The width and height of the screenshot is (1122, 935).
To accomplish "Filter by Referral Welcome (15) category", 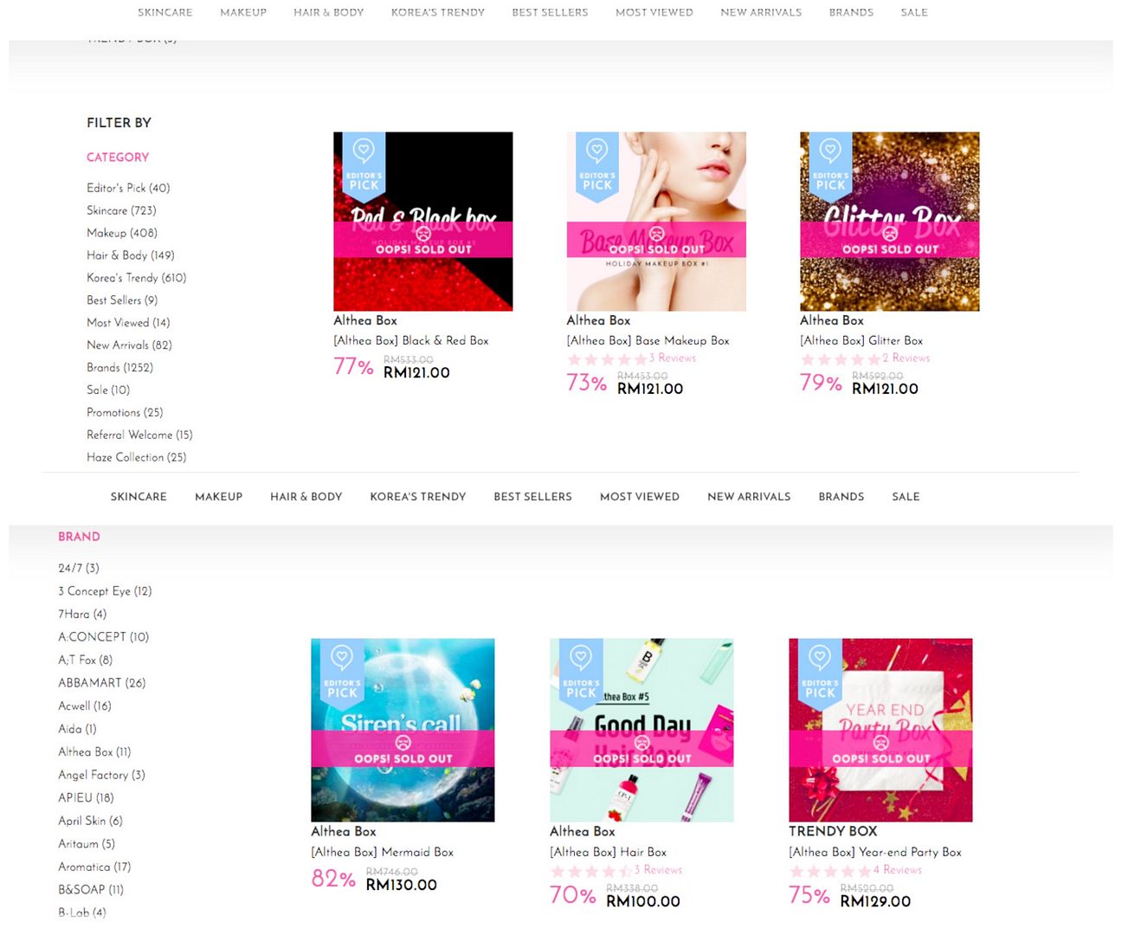I will coord(139,435).
